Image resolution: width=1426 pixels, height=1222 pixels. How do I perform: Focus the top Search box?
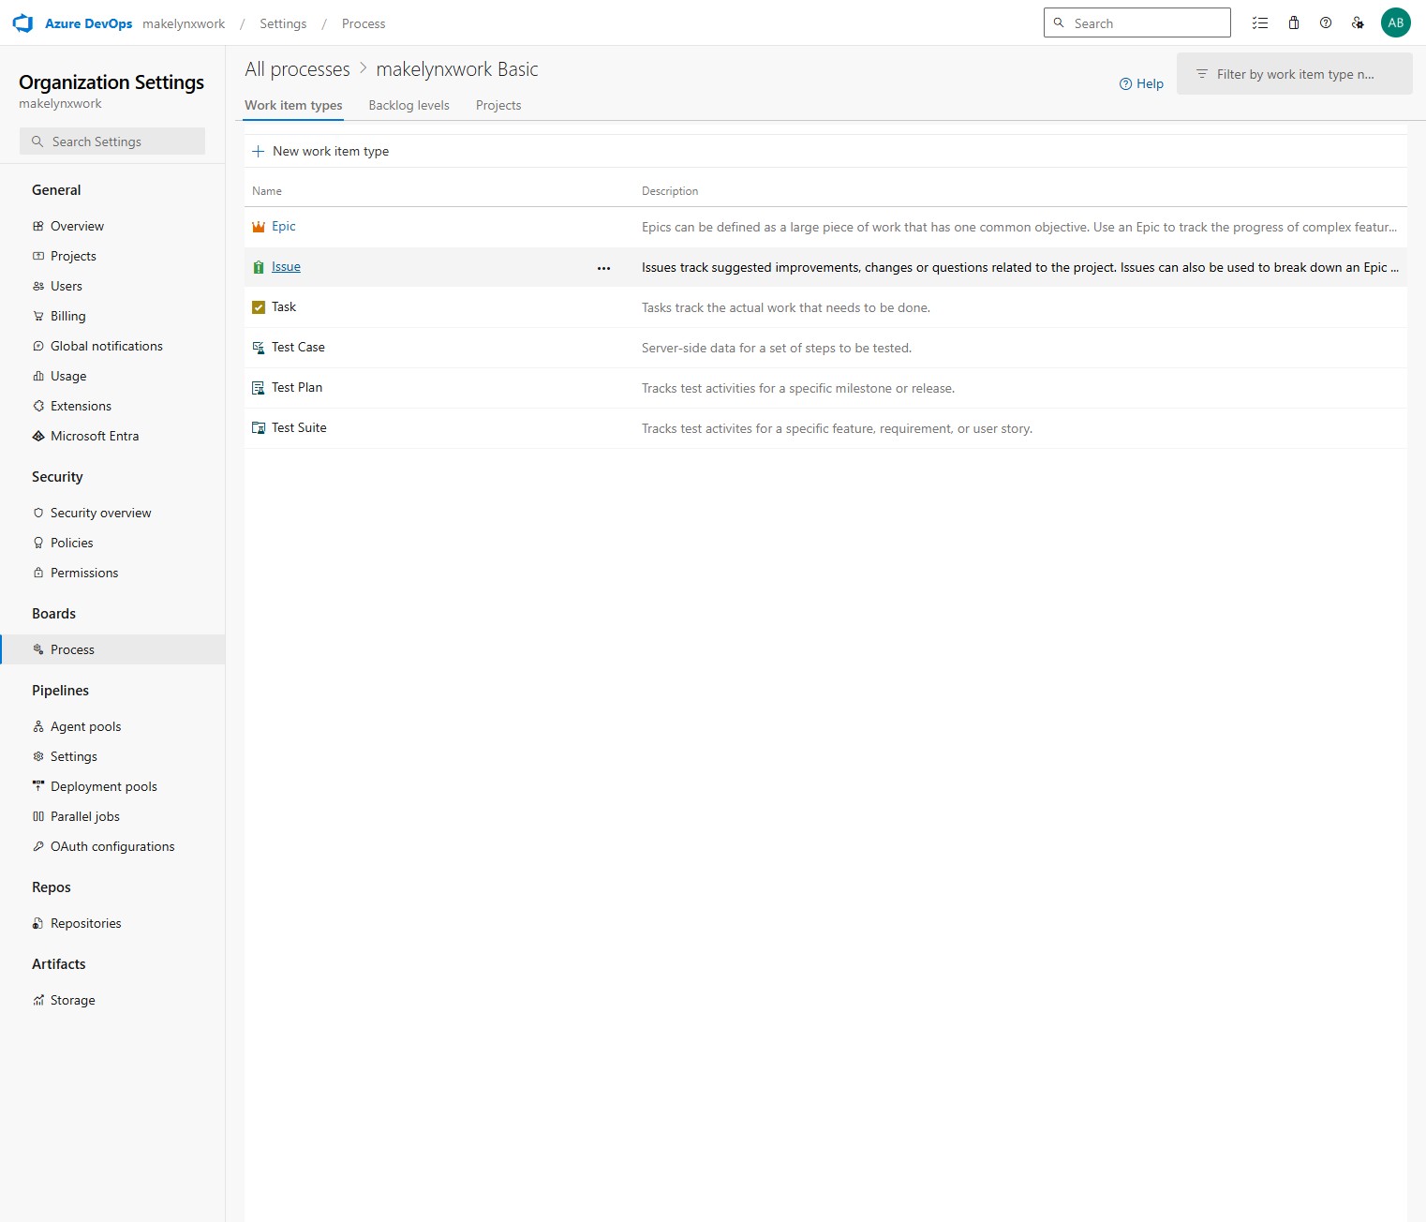[x=1137, y=22]
